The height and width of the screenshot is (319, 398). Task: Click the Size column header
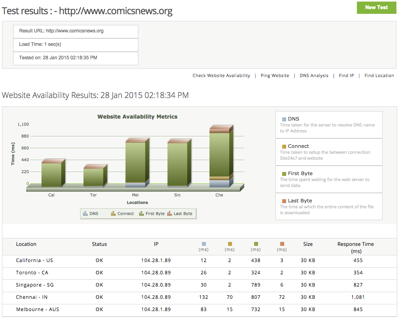(x=308, y=244)
